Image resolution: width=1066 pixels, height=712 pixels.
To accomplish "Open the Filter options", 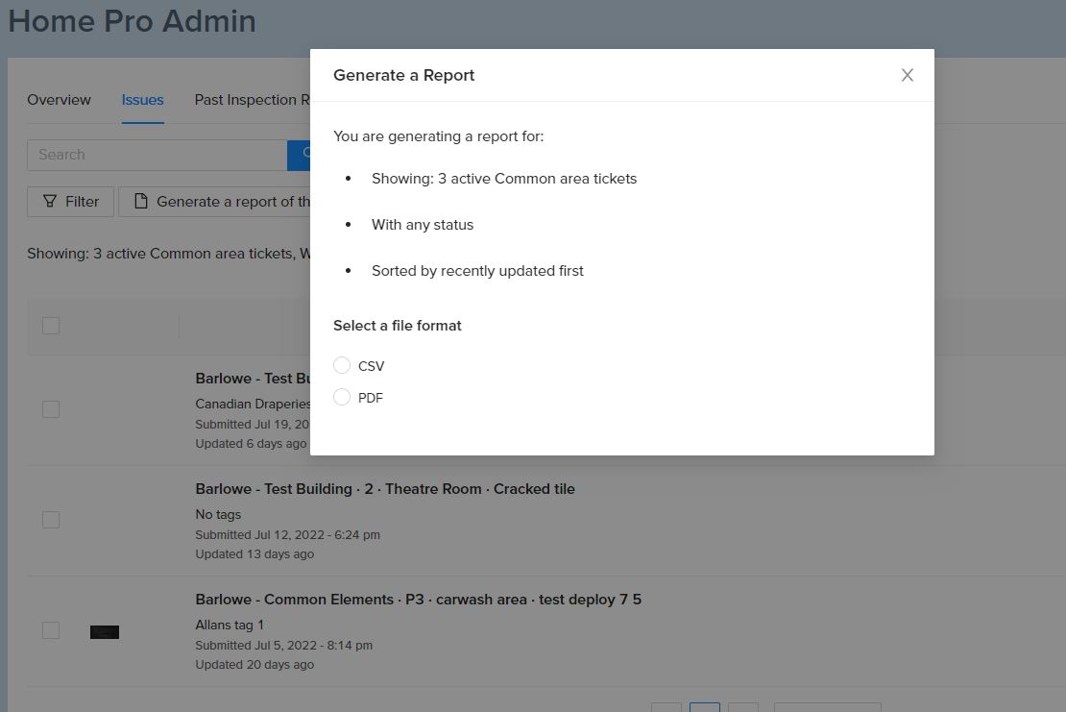I will [71, 202].
